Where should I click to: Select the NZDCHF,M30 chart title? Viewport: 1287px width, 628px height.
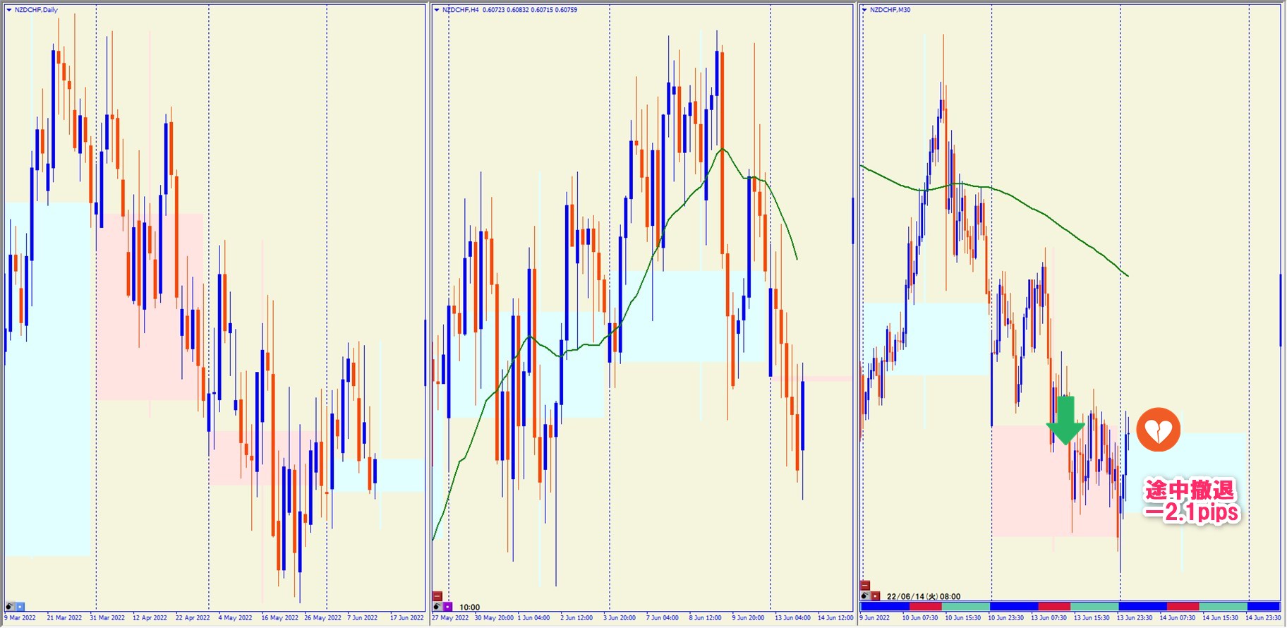[890, 10]
